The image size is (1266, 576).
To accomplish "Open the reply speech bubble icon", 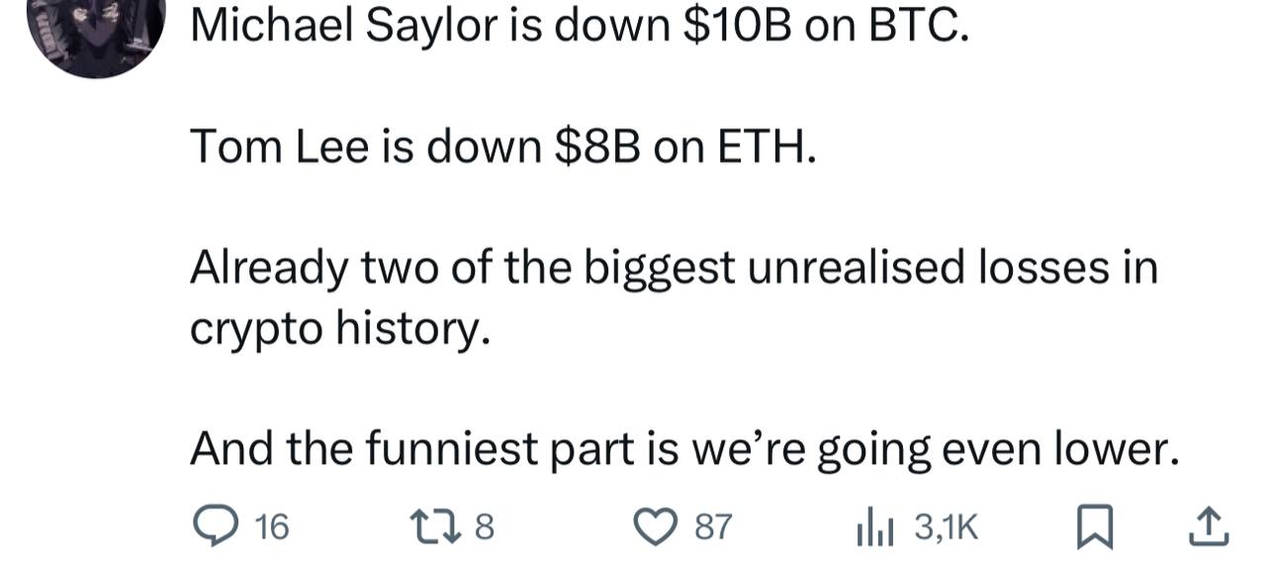I will pyautogui.click(x=211, y=528).
